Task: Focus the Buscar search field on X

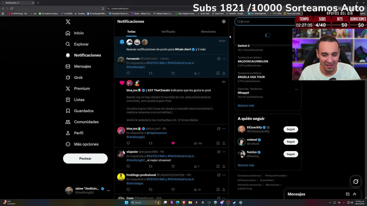Action: 265,21
